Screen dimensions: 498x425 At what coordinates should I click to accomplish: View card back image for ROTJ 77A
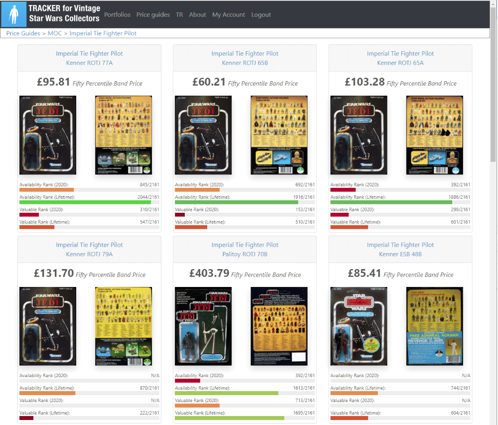124,135
